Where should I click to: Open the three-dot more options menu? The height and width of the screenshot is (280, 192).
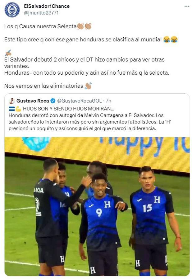click(187, 7)
